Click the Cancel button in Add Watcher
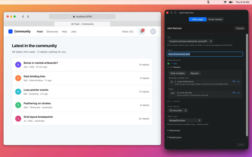 pyautogui.click(x=240, y=28)
